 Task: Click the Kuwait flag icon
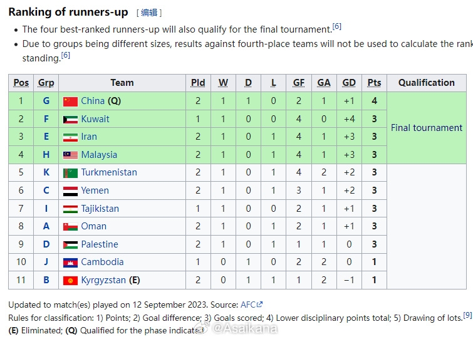coord(70,120)
